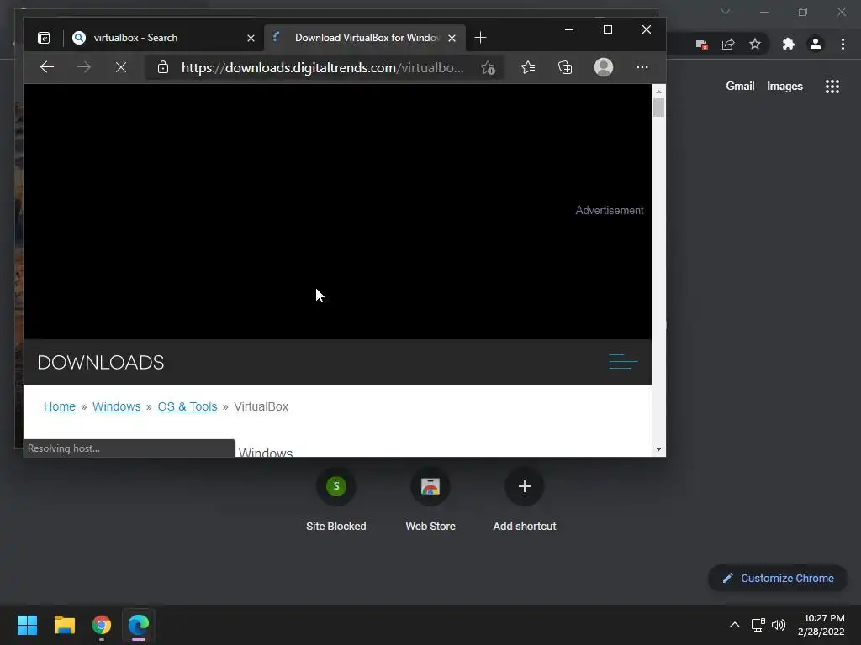Click the Edge address bar URL
This screenshot has height=645, width=861.
322,67
